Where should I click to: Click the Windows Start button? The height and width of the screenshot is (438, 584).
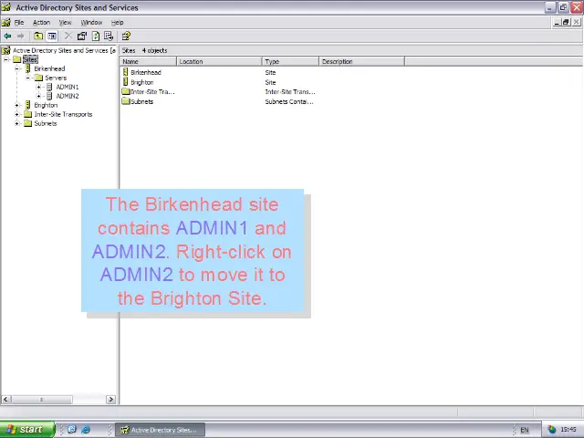click(x=23, y=429)
